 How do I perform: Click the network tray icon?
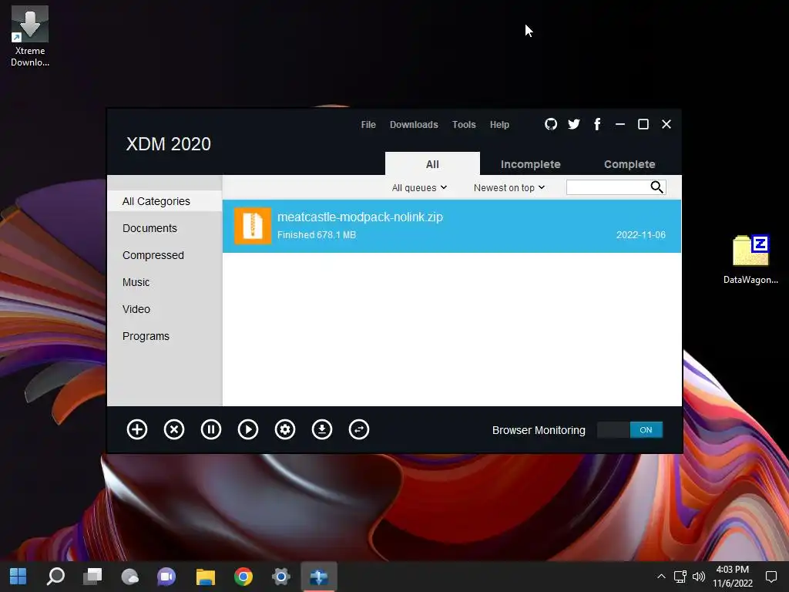point(680,577)
